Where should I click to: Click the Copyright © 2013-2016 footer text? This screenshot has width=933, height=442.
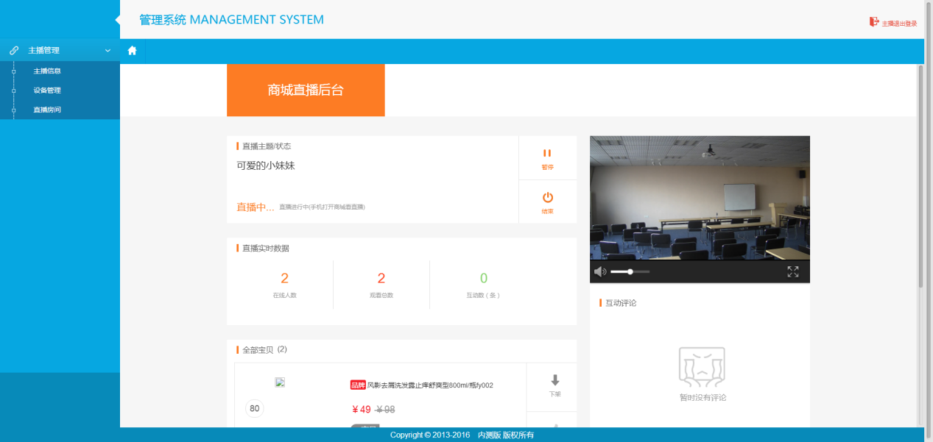[x=430, y=435]
